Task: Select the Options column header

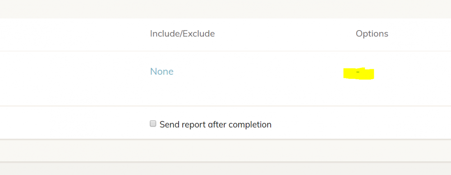Action: click(x=372, y=34)
